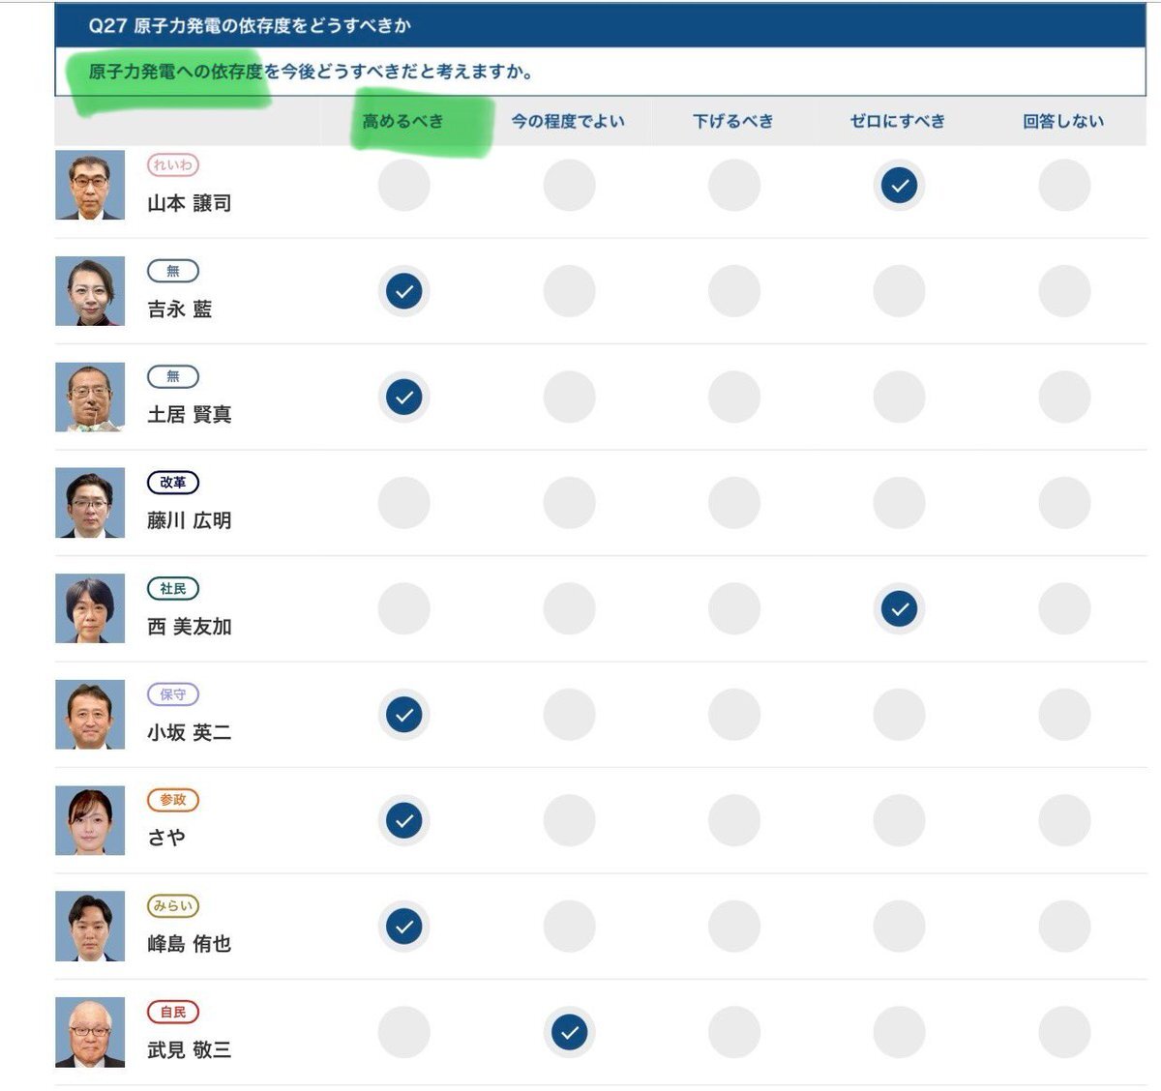The width and height of the screenshot is (1161, 1091).
Task: Select the 保守 party badge
Action: point(172,694)
